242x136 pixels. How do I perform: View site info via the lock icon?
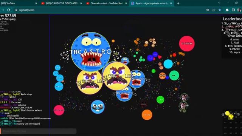(16, 10)
